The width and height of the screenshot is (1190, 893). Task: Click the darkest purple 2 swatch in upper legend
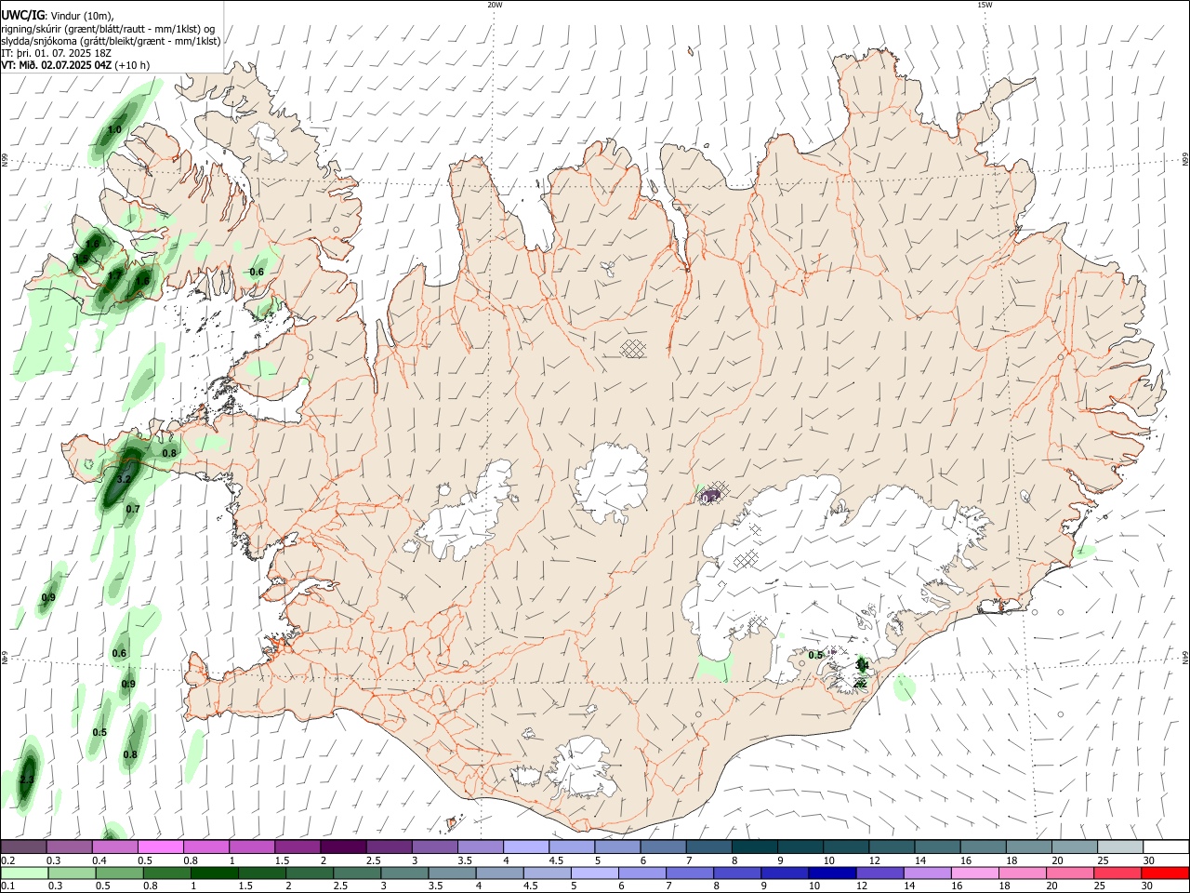point(342,846)
